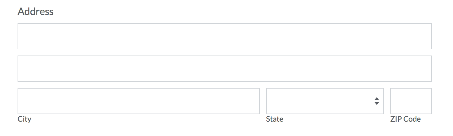The height and width of the screenshot is (136, 453).
Task: Click the upward triangle in State selector
Action: [377, 99]
